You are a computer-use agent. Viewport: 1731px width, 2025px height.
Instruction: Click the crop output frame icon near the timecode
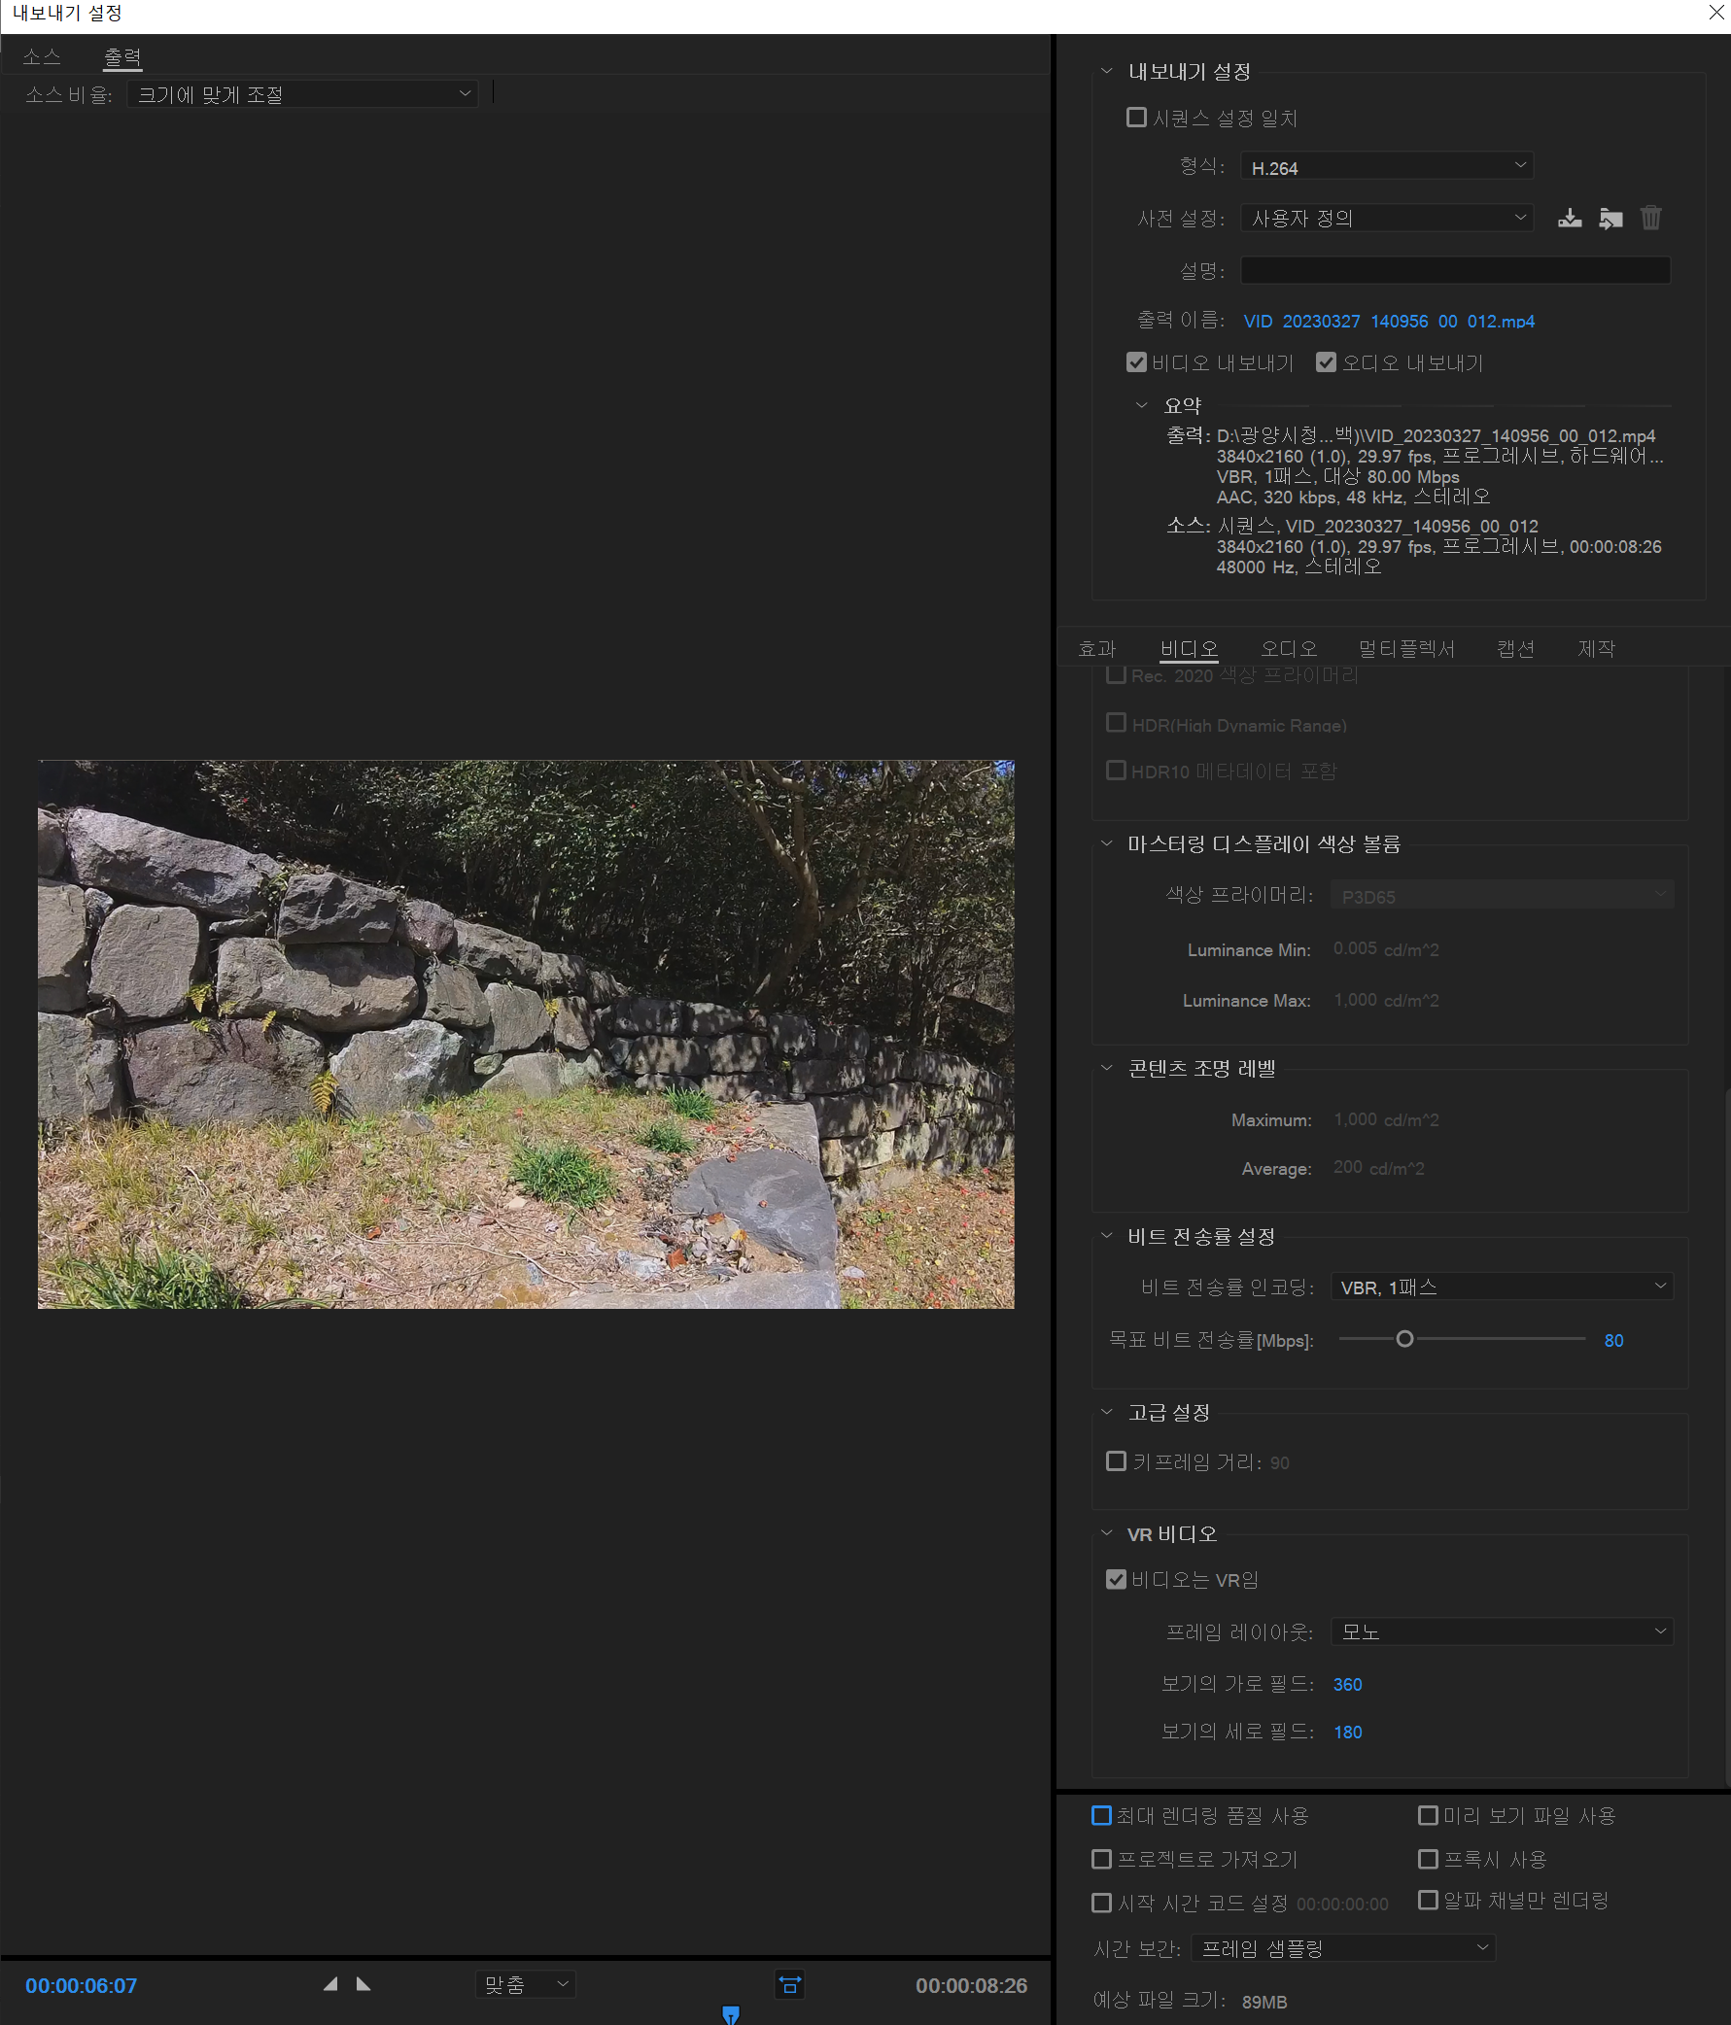tap(789, 1984)
